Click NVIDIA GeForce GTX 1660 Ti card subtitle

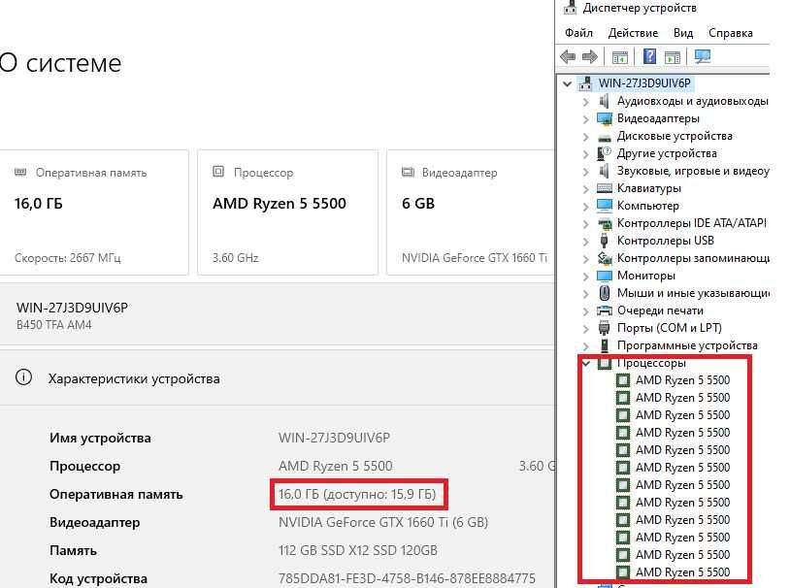point(475,258)
